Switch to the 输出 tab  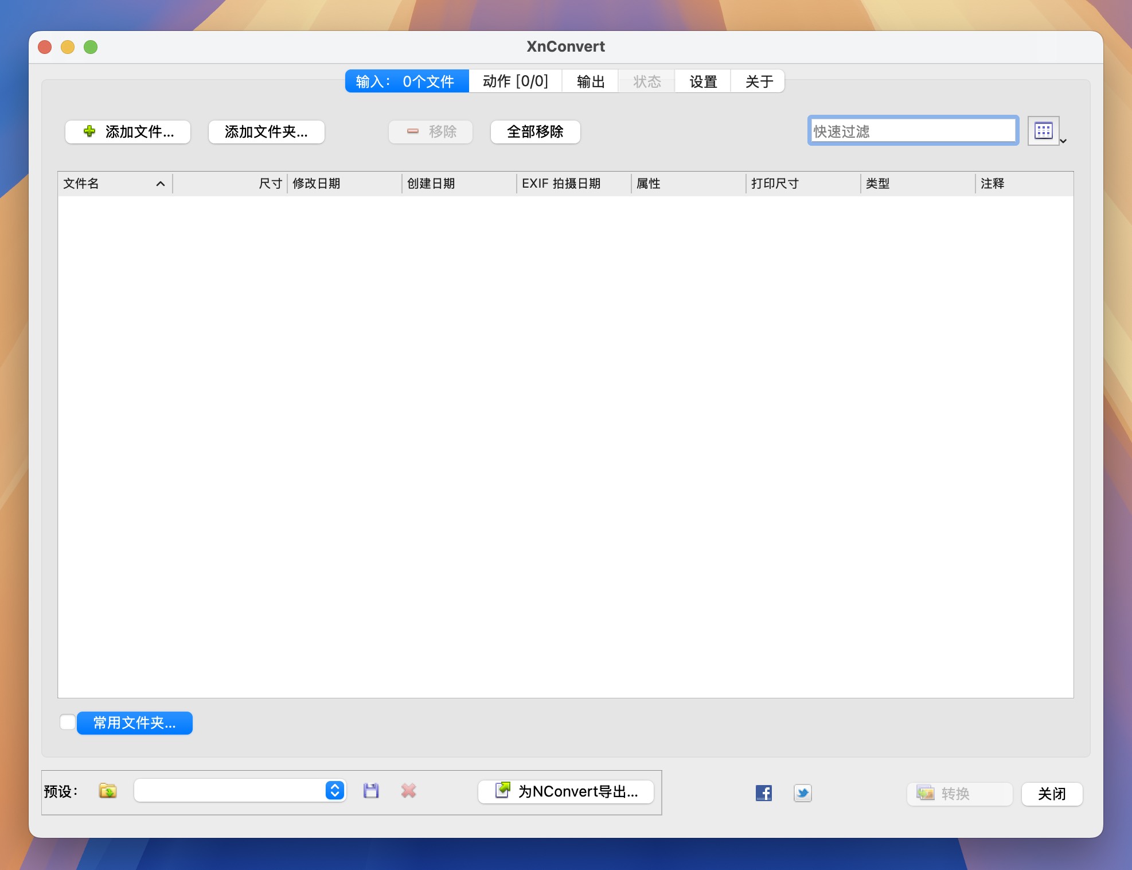592,80
